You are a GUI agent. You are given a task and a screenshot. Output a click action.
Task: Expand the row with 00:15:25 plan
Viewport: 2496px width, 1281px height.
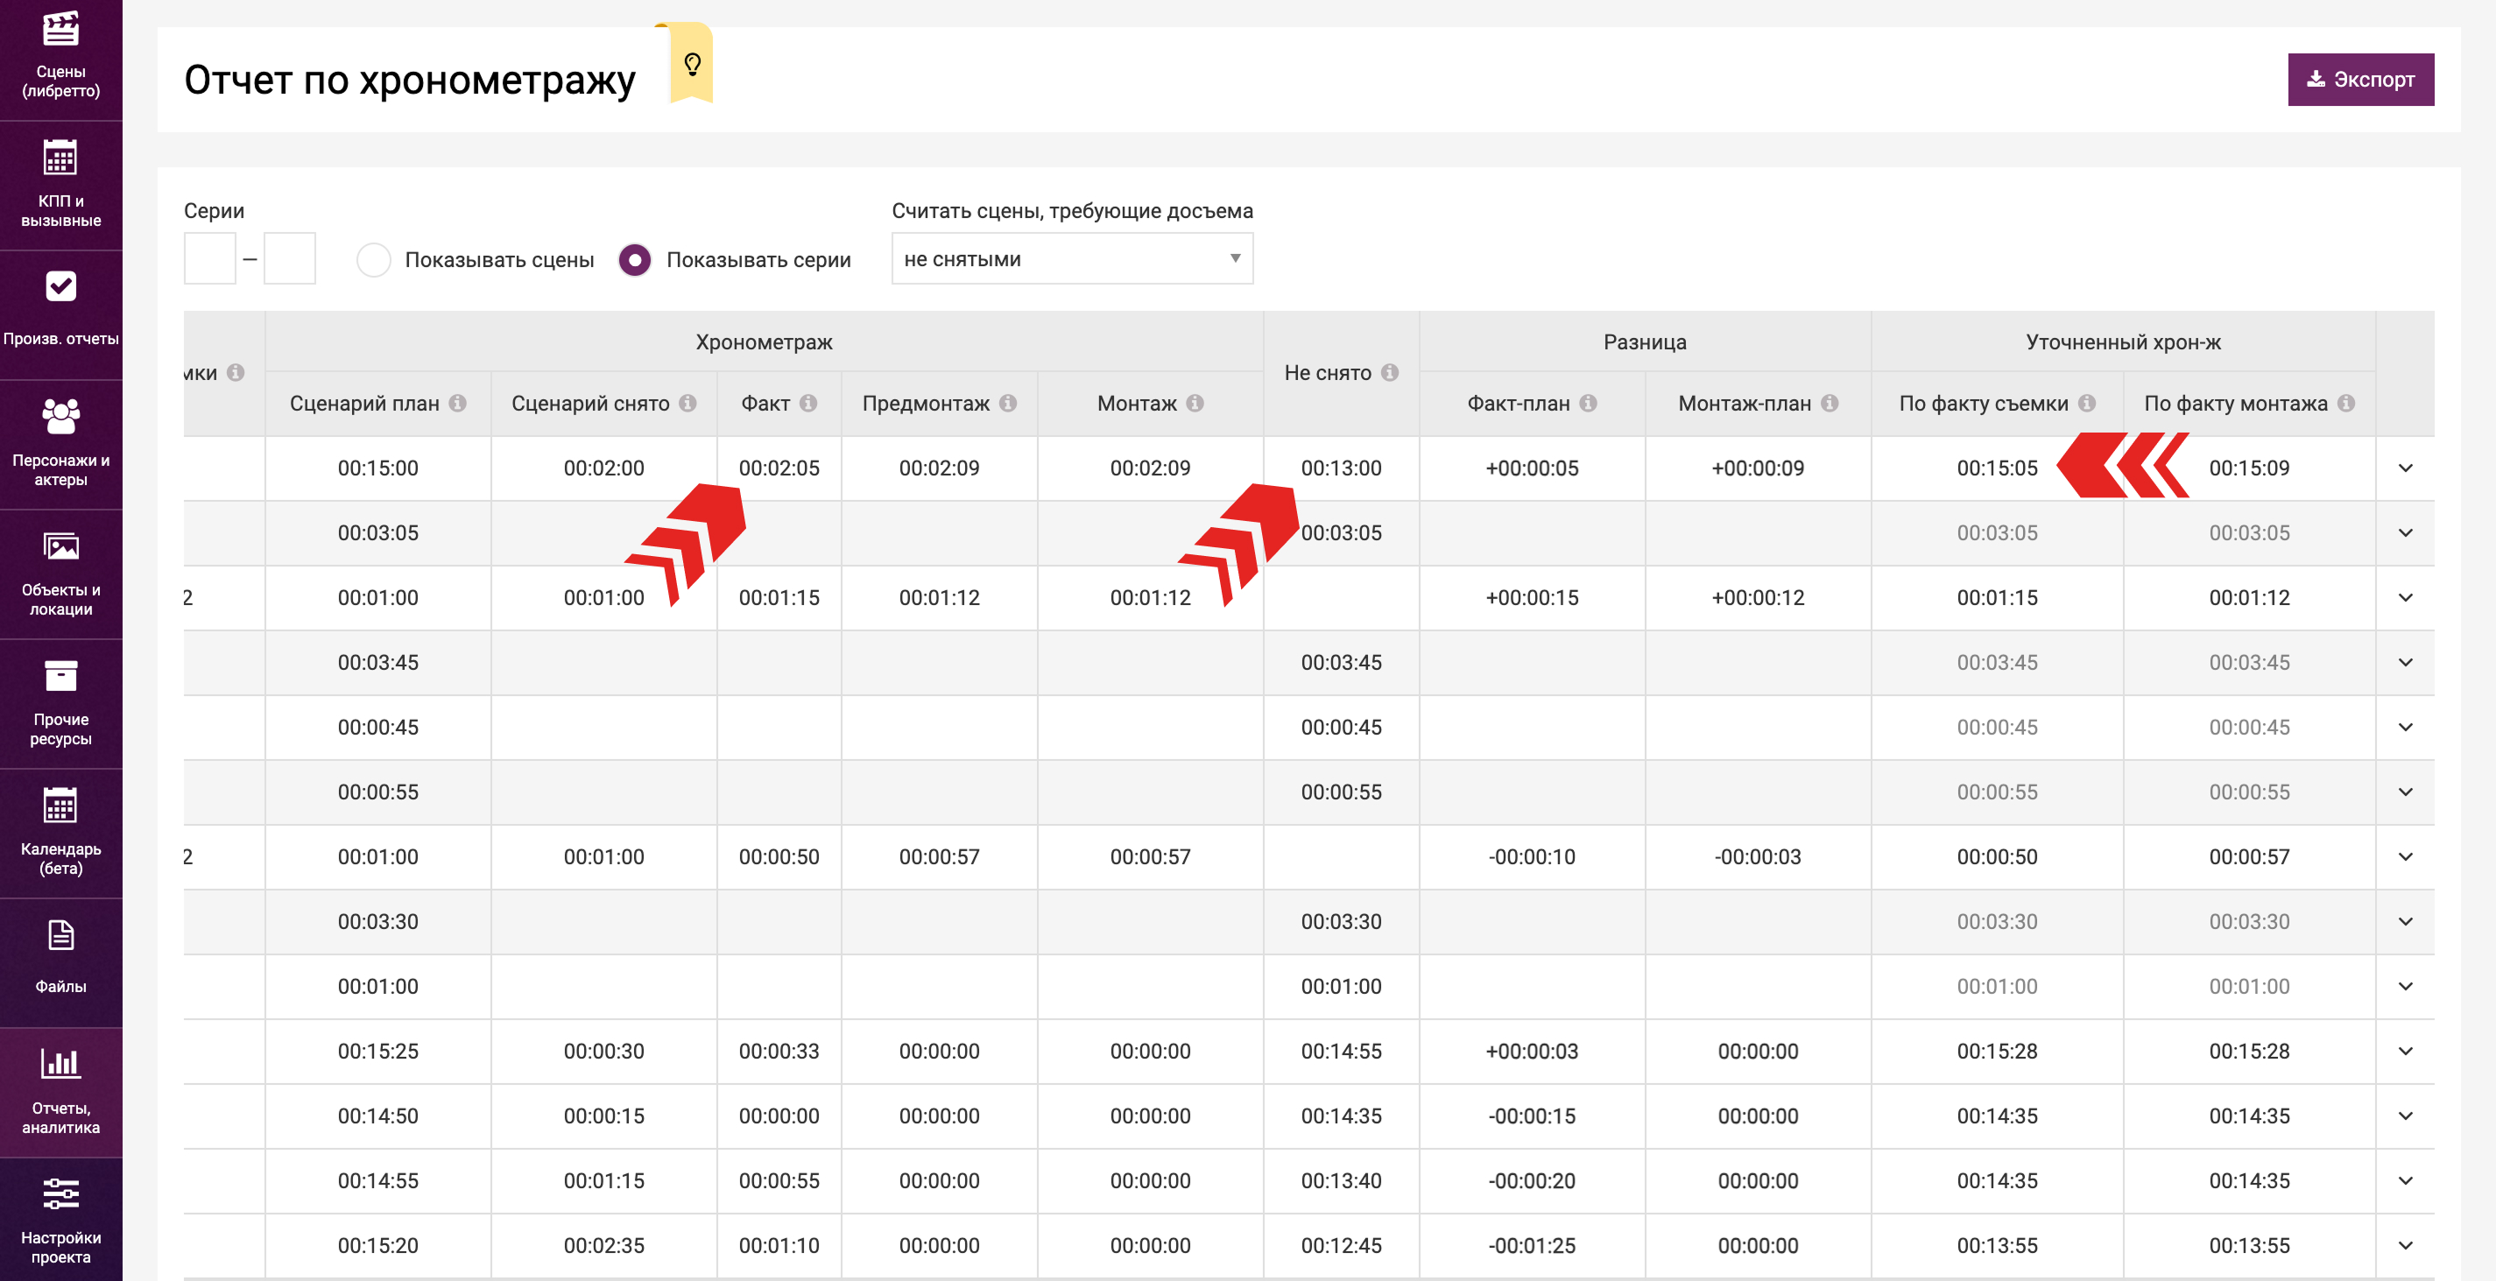(2405, 1052)
